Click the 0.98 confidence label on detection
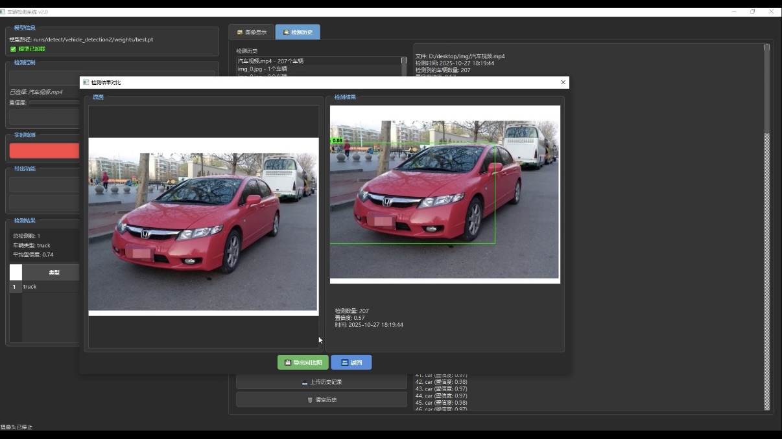The height and width of the screenshot is (439, 782). pyautogui.click(x=337, y=141)
